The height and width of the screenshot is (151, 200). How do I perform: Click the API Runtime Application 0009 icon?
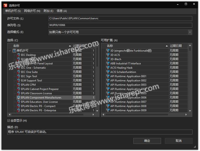(108, 110)
